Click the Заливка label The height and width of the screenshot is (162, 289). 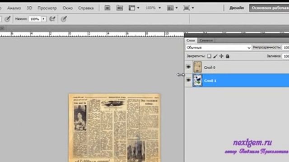pos(274,56)
